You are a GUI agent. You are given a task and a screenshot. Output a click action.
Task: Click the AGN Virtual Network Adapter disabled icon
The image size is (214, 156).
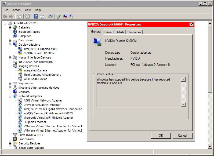click(x=20, y=101)
